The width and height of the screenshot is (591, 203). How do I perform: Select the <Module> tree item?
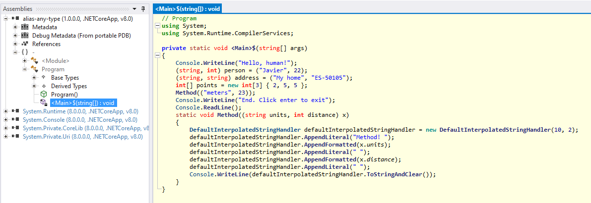56,61
